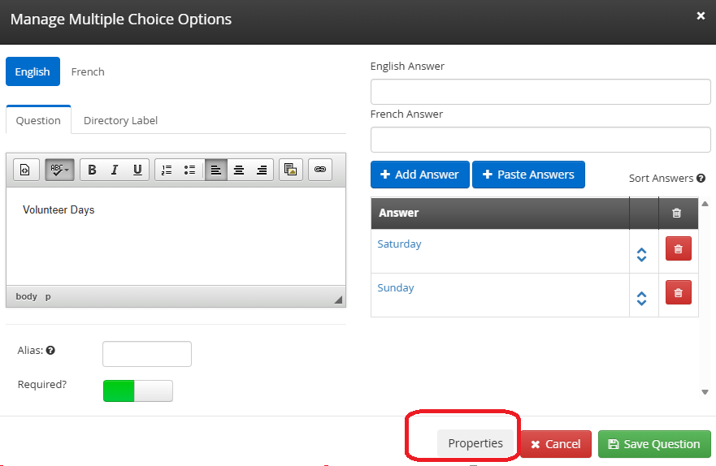The width and height of the screenshot is (716, 466).
Task: Click the insert link icon
Action: point(320,170)
